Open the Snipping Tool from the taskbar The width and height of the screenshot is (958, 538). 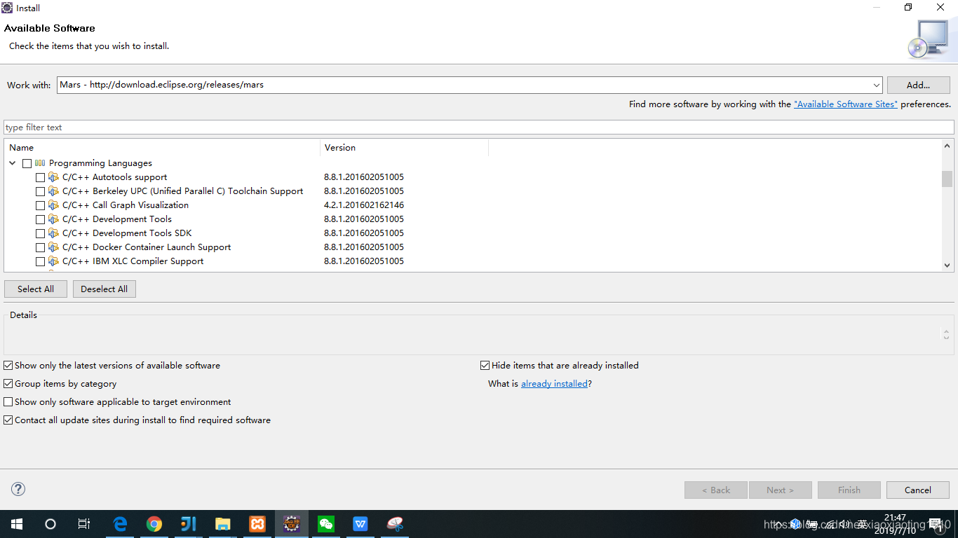(x=395, y=524)
